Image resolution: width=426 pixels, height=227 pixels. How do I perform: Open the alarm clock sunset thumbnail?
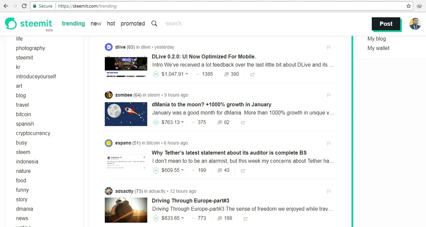point(126,210)
